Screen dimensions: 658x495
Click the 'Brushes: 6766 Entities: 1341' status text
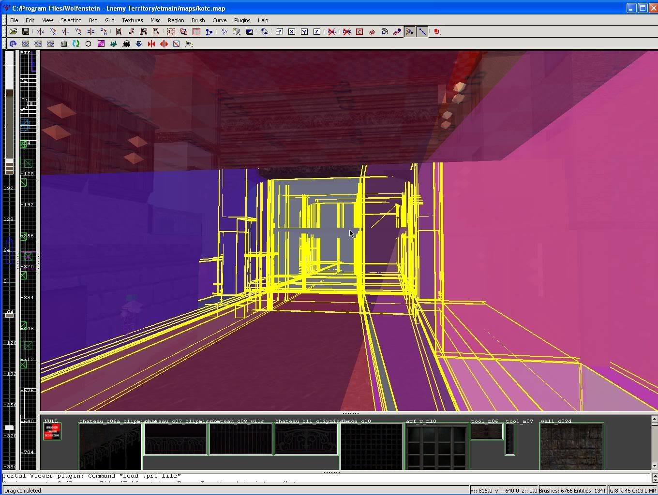click(572, 491)
